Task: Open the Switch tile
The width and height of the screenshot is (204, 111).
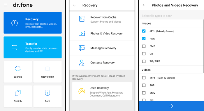Action: point(18,96)
